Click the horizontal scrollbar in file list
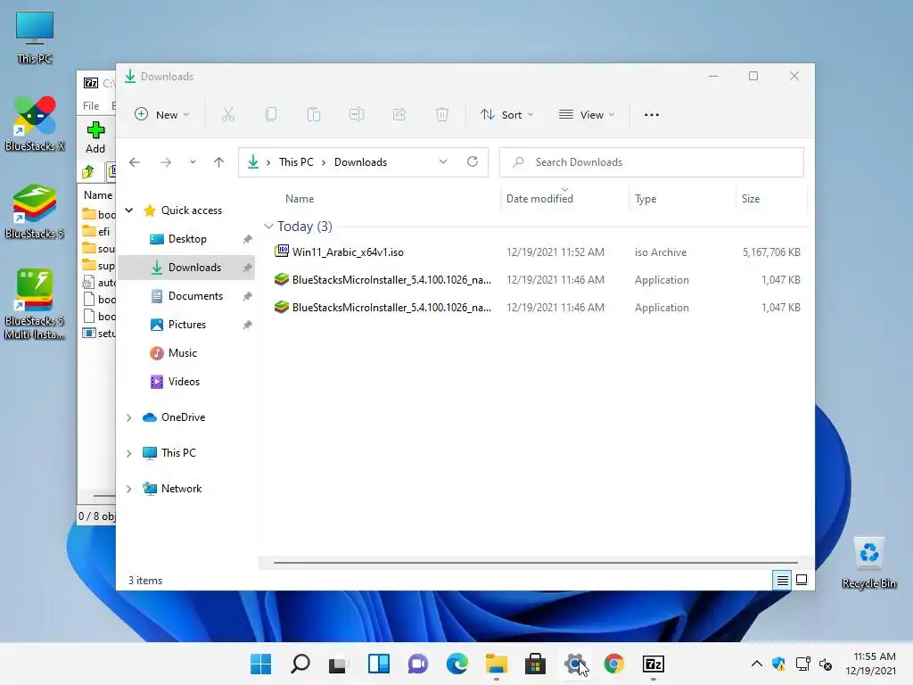This screenshot has width=913, height=685. pyautogui.click(x=535, y=563)
